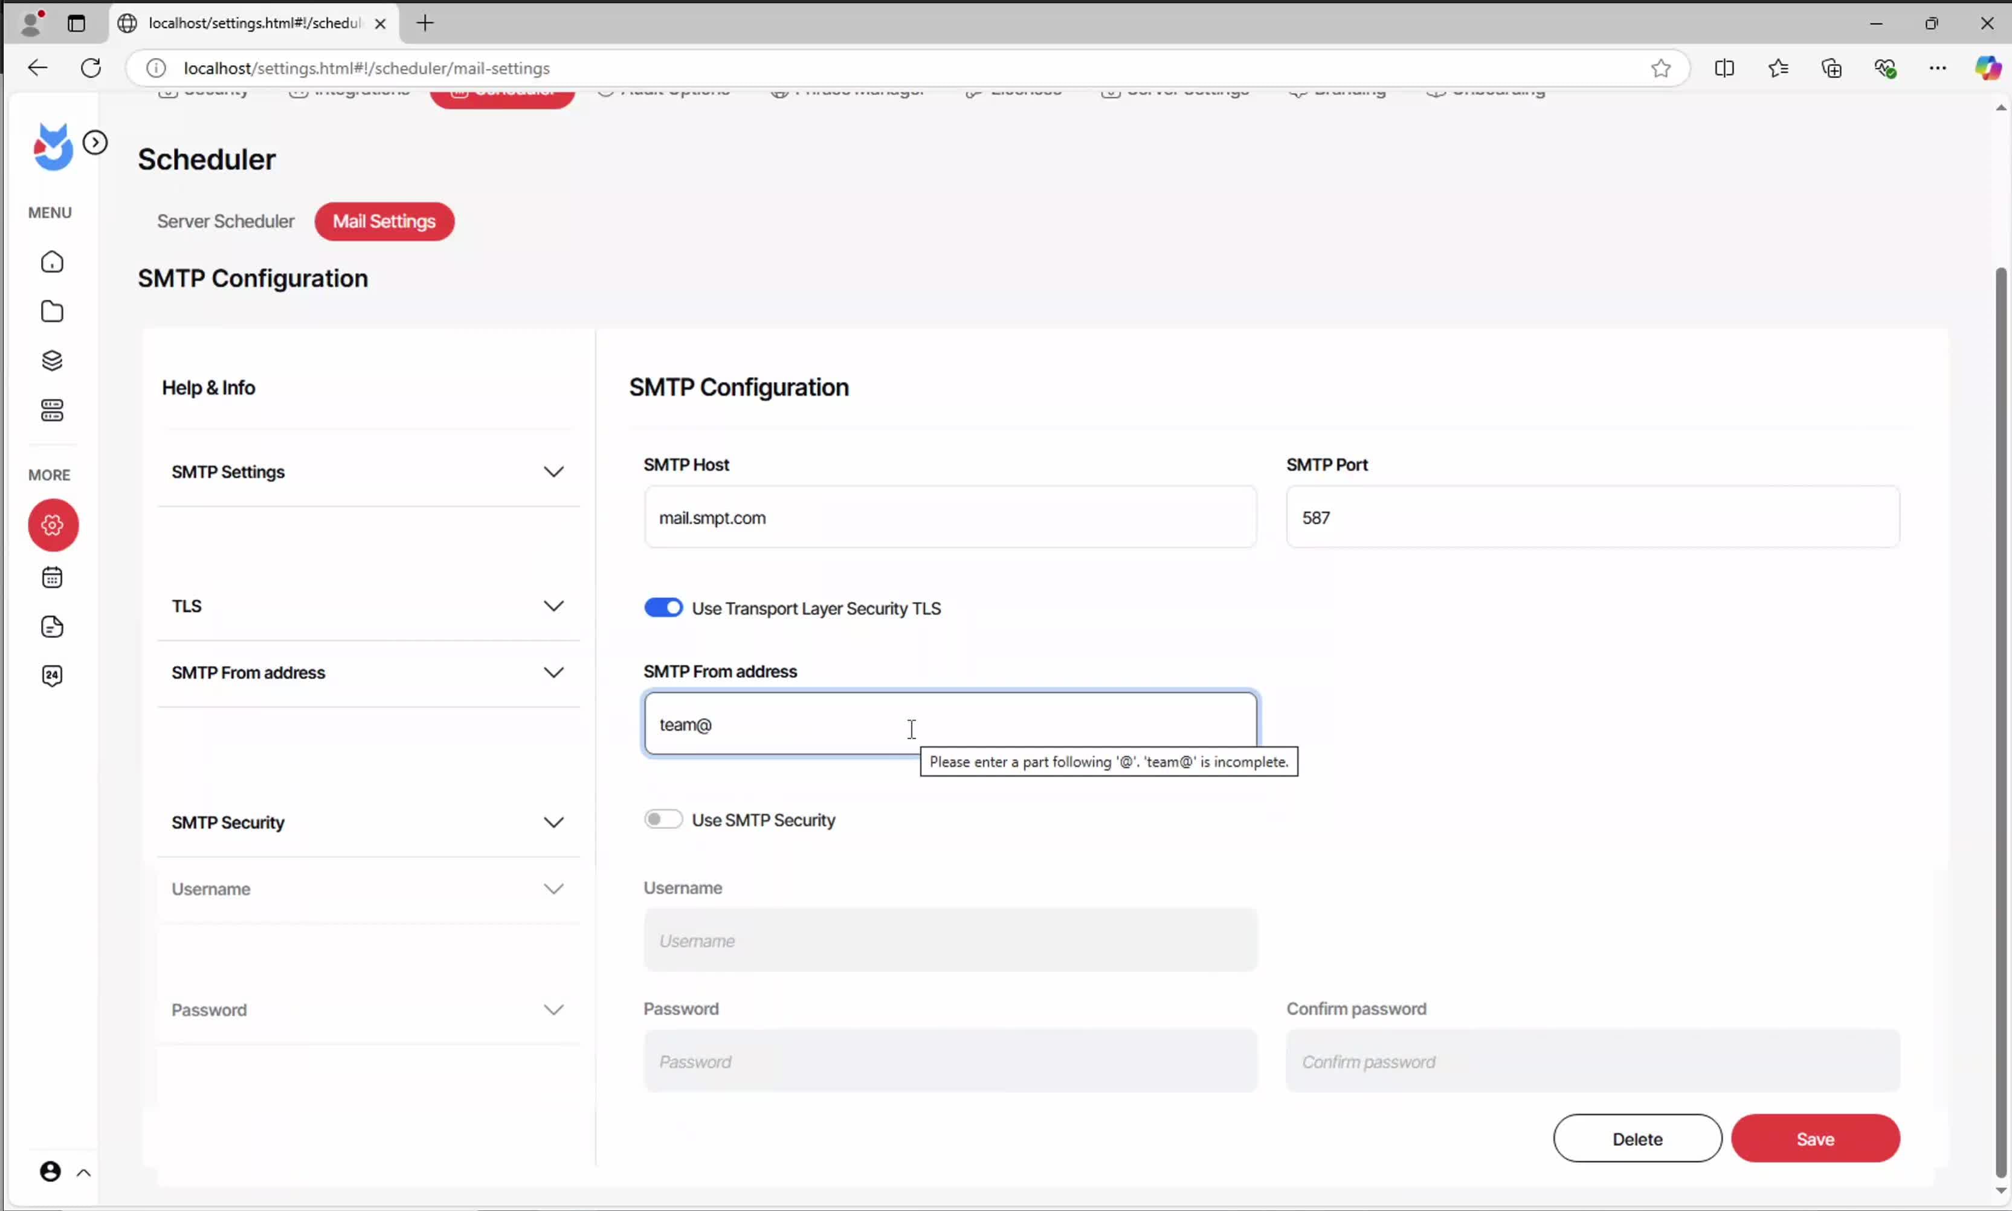Select the Mail Settings tab
The width and height of the screenshot is (2012, 1211).
point(384,221)
